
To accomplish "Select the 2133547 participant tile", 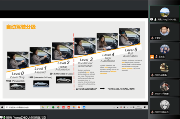I will point(165,88).
